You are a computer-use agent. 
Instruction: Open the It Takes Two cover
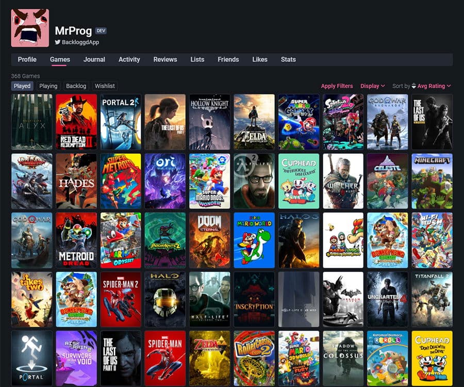coord(31,300)
